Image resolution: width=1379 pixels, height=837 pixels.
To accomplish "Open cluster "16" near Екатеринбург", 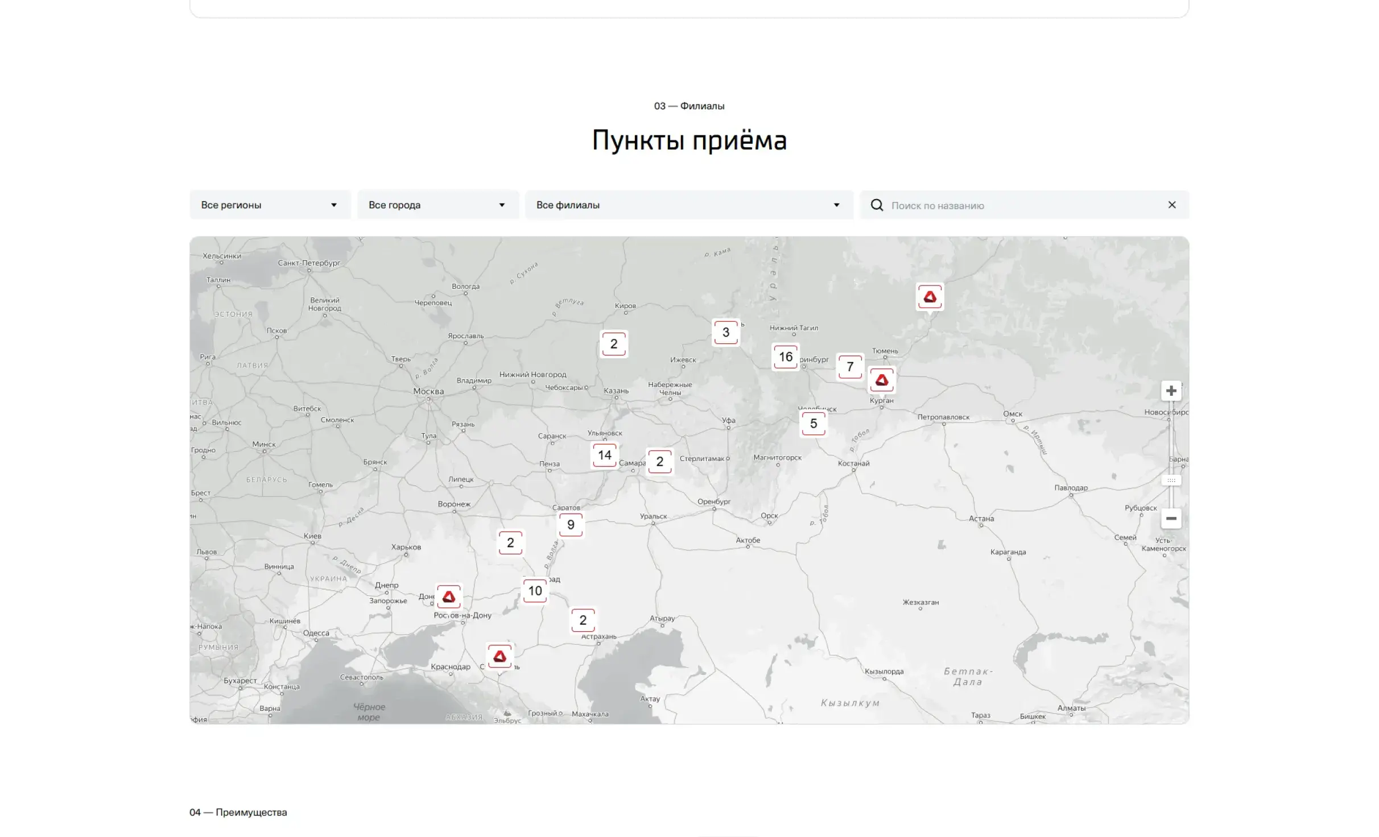I will click(785, 357).
